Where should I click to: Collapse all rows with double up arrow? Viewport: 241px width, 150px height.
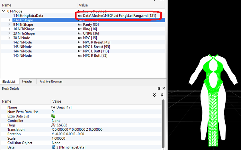162,95
